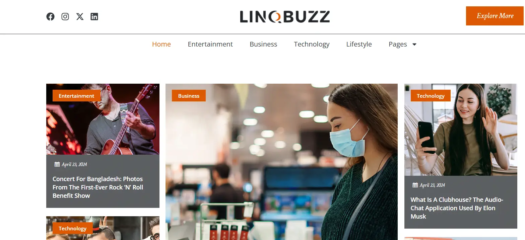Click calendar icon on Concert article date
Screen dimensions: 525x240
coord(57,164)
